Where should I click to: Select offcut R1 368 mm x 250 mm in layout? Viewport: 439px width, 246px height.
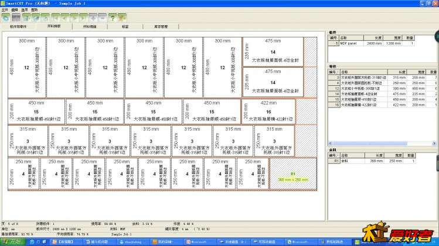(x=293, y=174)
